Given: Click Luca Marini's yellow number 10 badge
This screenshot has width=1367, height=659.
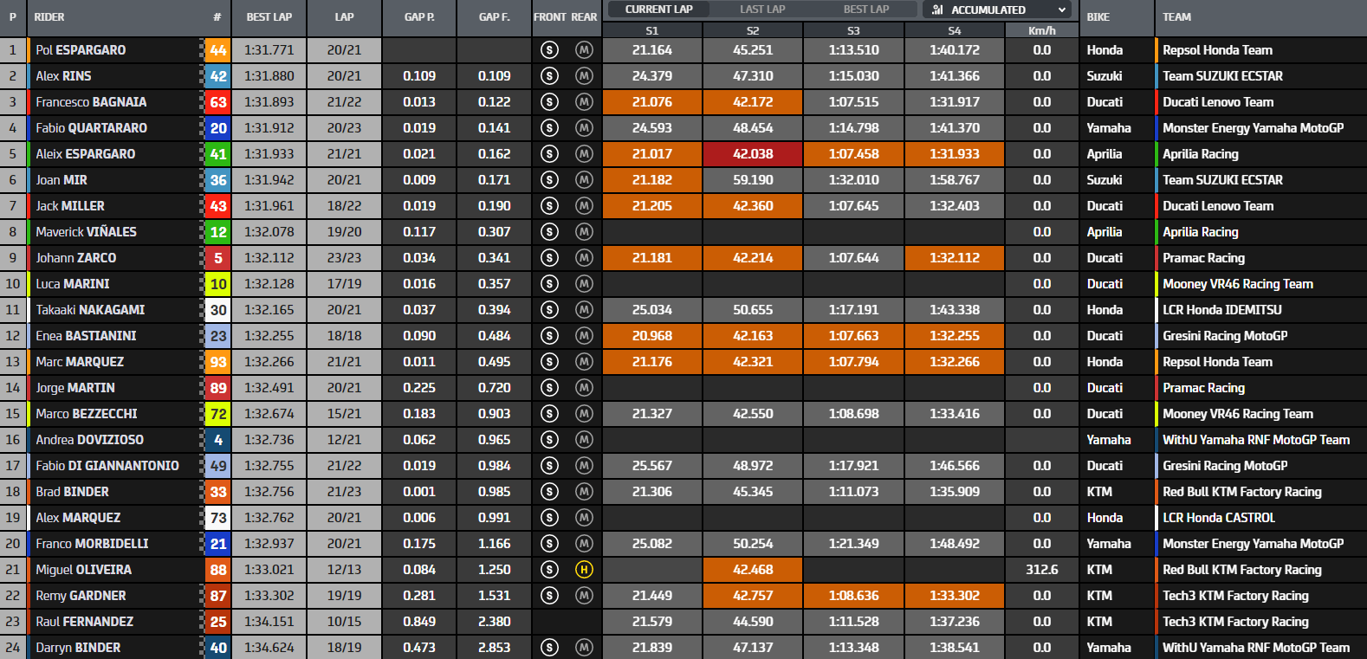Looking at the screenshot, I should [218, 284].
